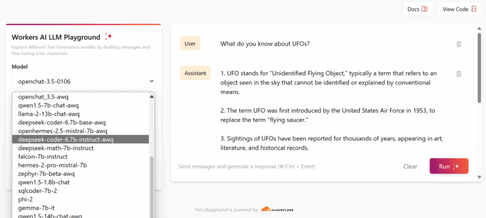Choose highlighted deepseek-coder-6.7b-instruct-awq option
The image size is (486, 218).
coord(80,140)
